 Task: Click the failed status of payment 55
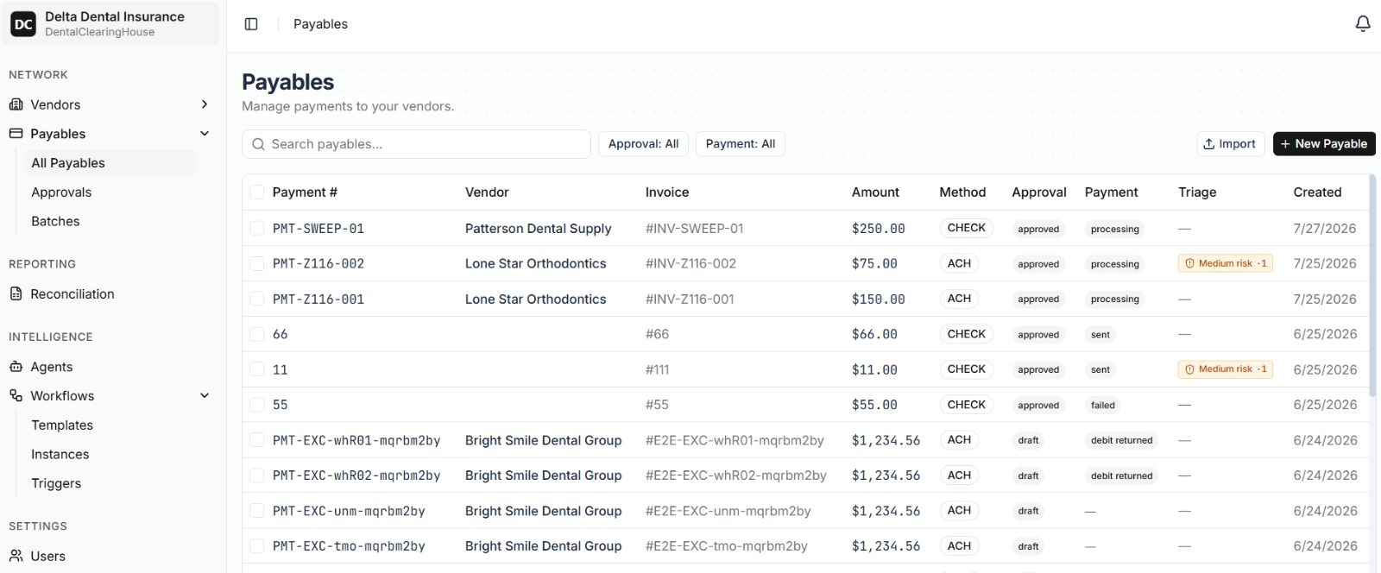1102,406
